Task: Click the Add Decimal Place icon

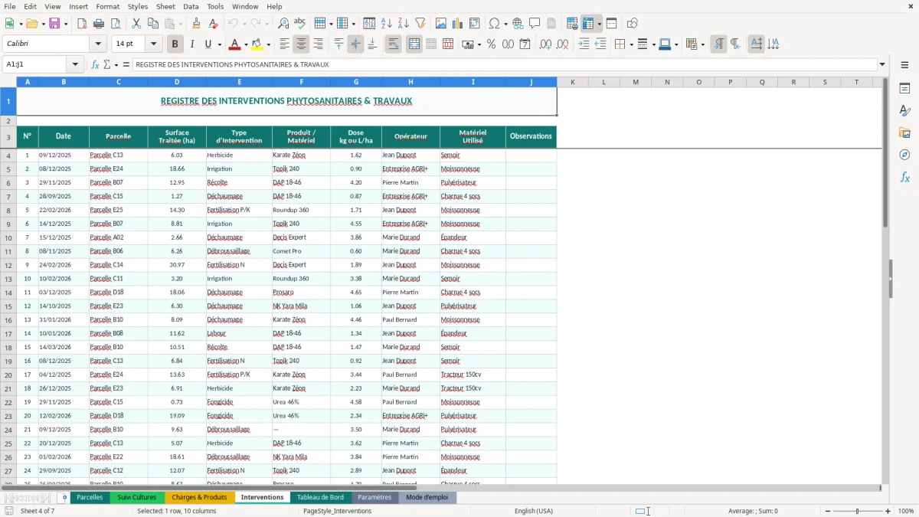Action: point(546,44)
